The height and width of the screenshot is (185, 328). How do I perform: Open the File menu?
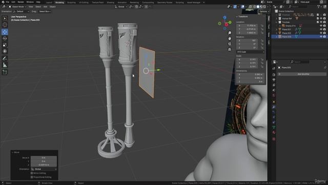(8, 2)
